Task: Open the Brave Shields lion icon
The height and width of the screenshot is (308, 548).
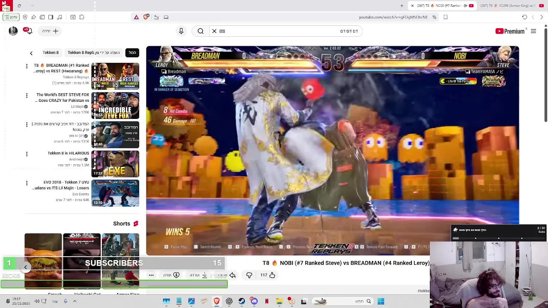Action: tap(146, 17)
